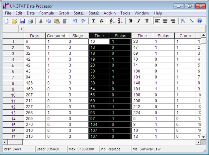Select the Censored column header
The image size is (209, 155).
click(x=56, y=36)
